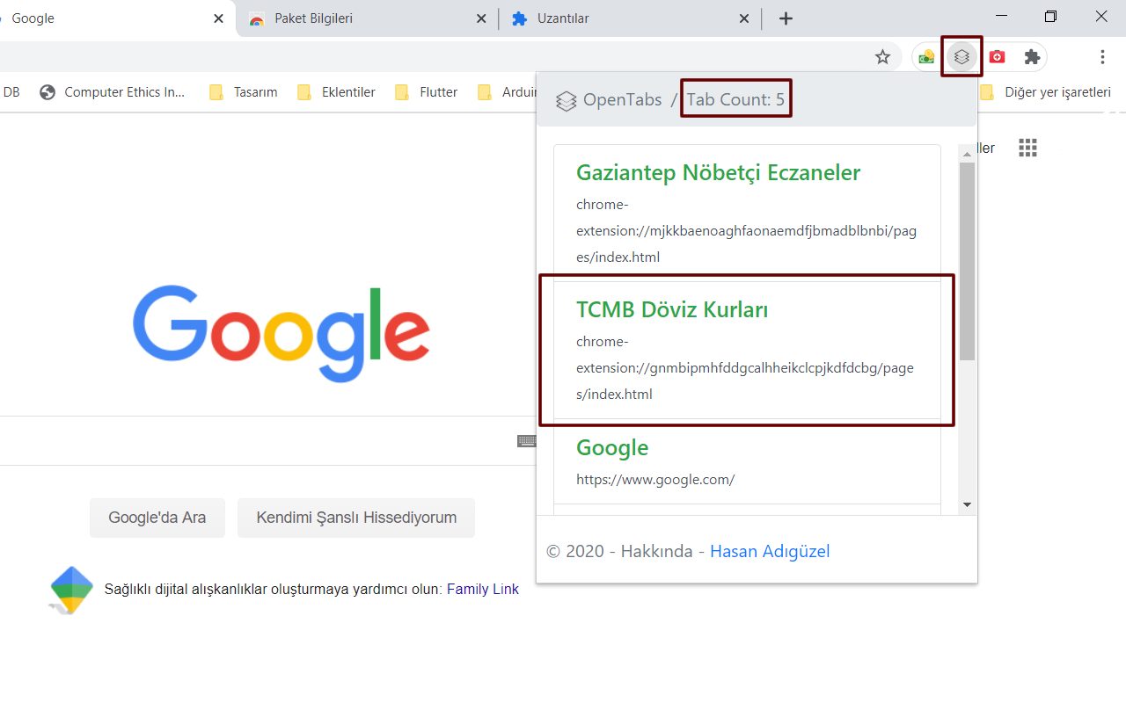Click the OpenTabs logo in popup header
Viewport: 1126px width, 703px height.
[566, 100]
